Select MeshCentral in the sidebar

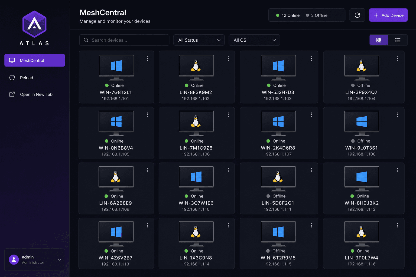(35, 60)
